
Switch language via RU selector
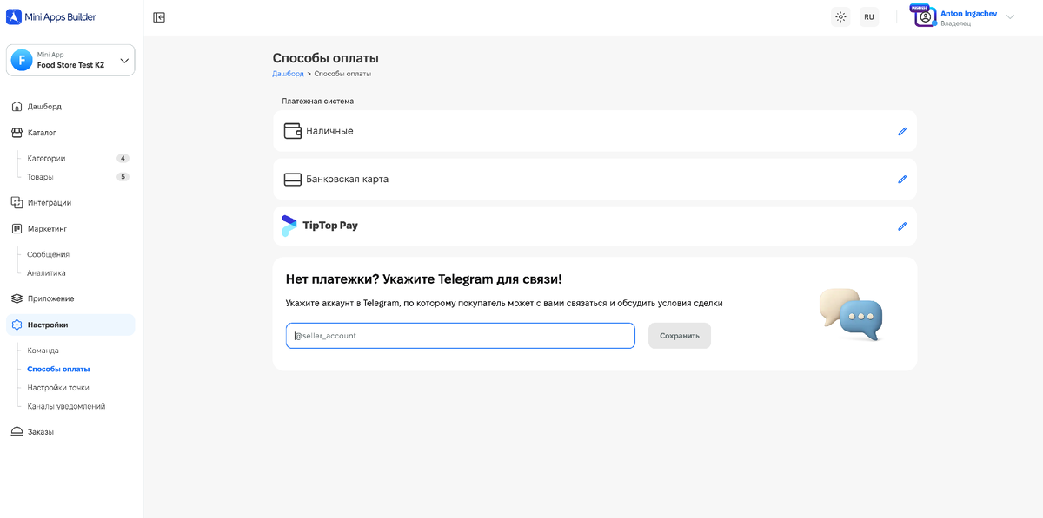(868, 16)
